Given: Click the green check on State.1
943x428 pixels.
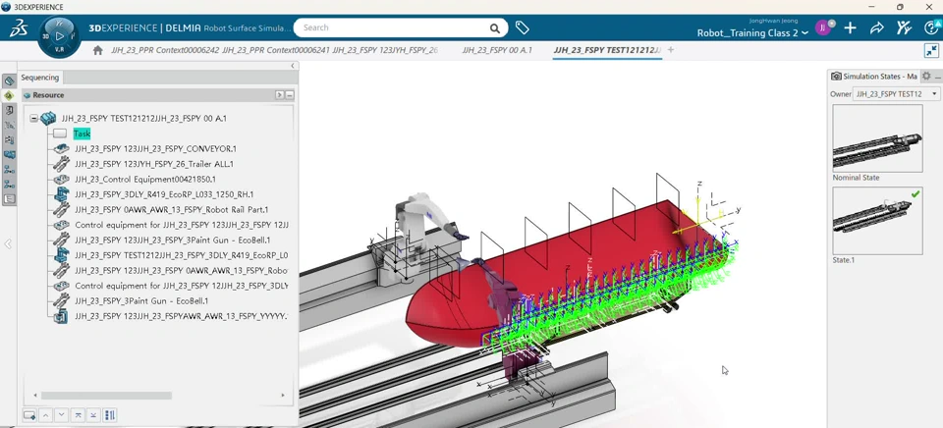Looking at the screenshot, I should click(915, 194).
